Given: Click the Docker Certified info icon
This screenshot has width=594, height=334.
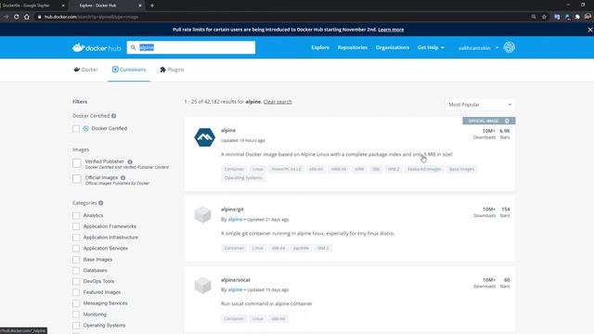Looking at the screenshot, I should coord(113,116).
